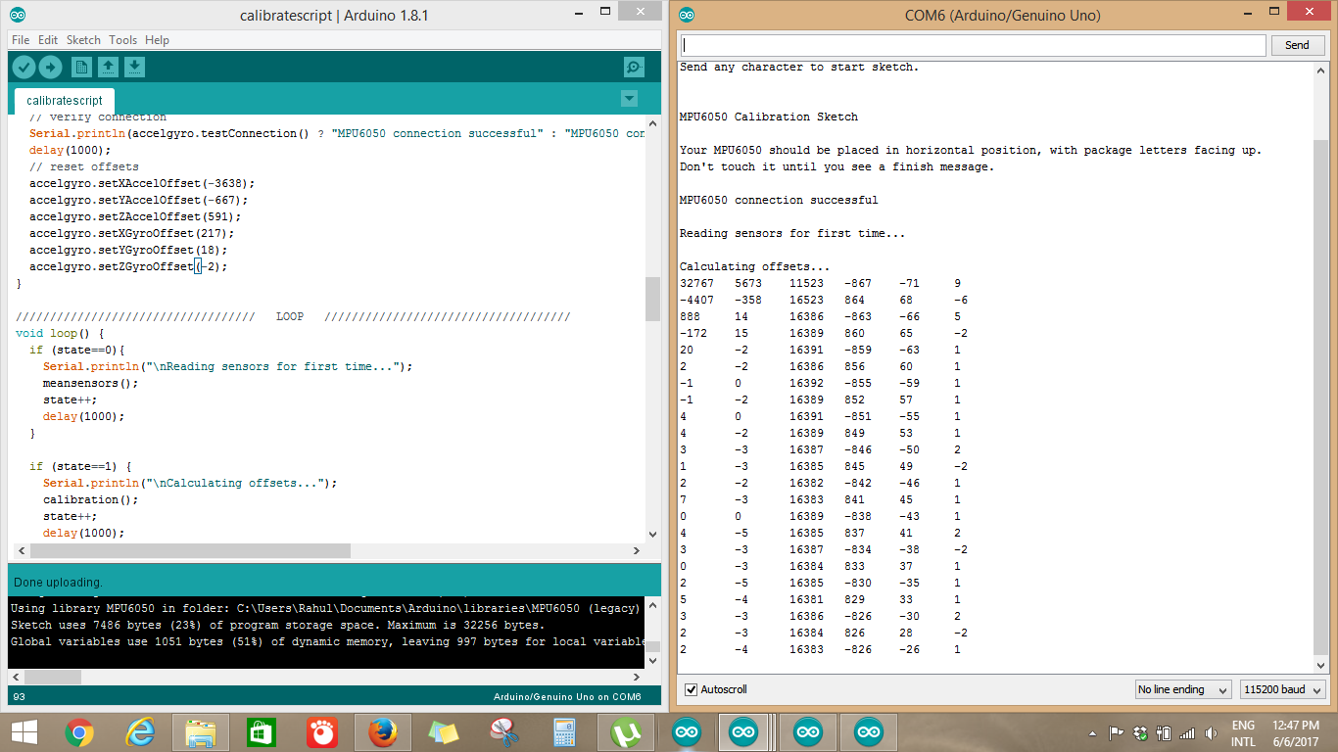
Task: Open the Serial Monitor magnifier icon
Action: [634, 67]
